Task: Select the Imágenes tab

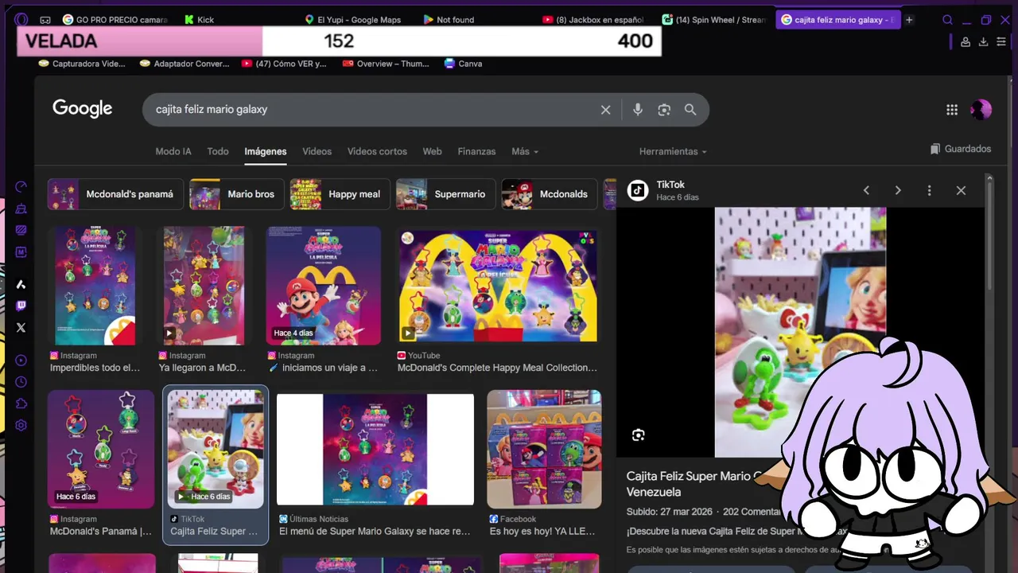Action: 266,151
